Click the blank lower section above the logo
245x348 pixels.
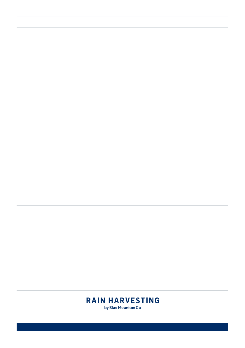(122, 253)
